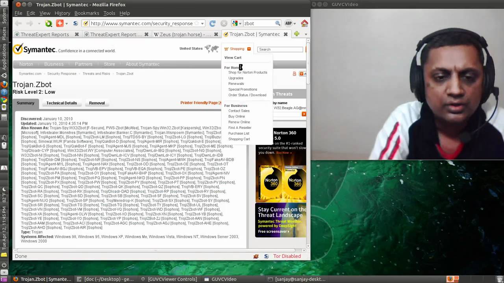The image size is (504, 283).
Task: Click the Symantec site Search field
Action: pyautogui.click(x=280, y=49)
